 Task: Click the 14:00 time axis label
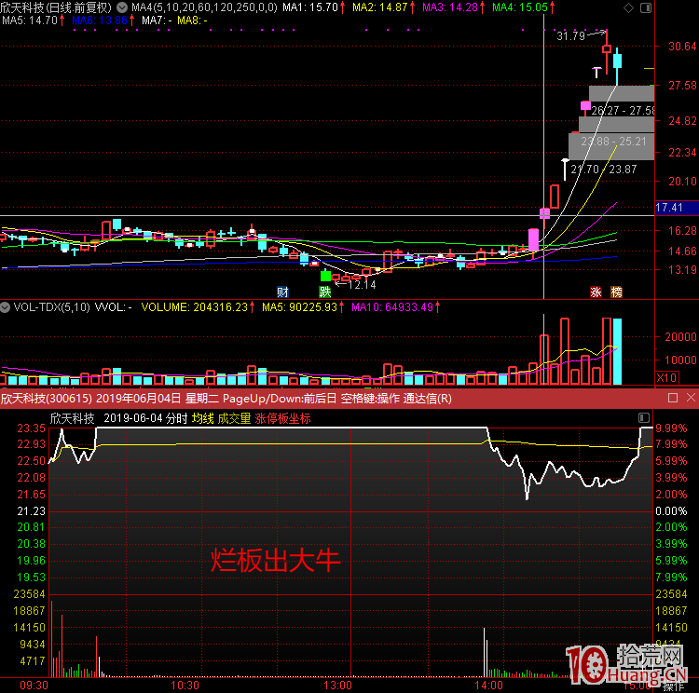tap(489, 685)
